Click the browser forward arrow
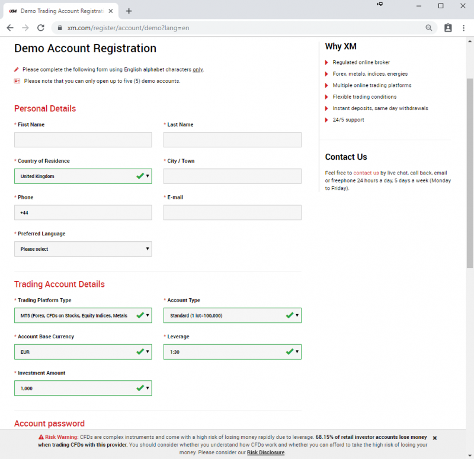 [25, 28]
